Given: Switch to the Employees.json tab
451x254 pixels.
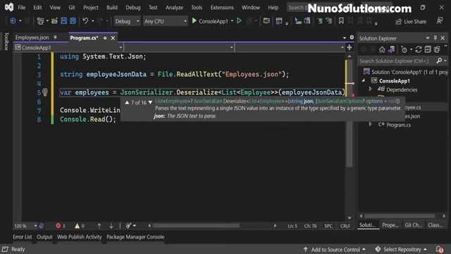Looking at the screenshot, I should click(x=32, y=37).
